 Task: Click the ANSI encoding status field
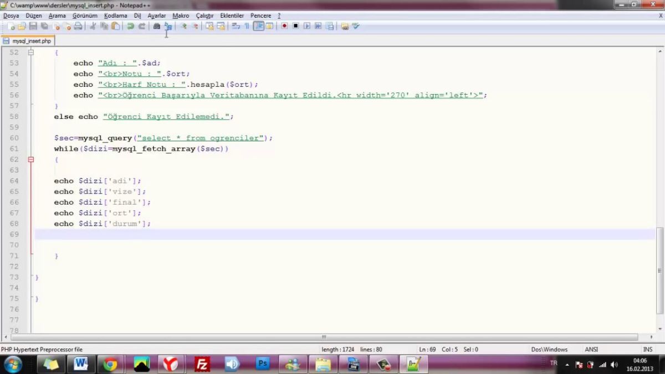click(591, 350)
